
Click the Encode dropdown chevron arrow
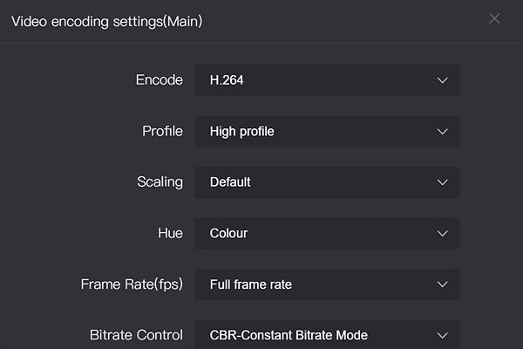[442, 80]
